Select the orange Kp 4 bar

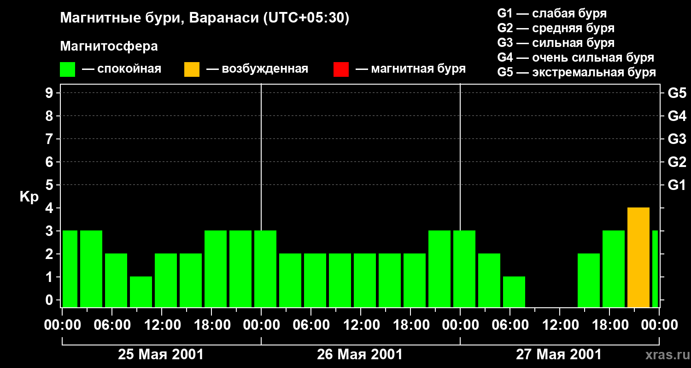tap(638, 258)
